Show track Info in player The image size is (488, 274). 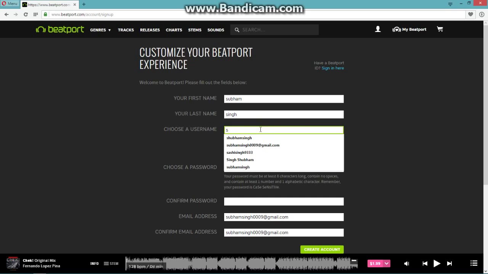(x=95, y=263)
